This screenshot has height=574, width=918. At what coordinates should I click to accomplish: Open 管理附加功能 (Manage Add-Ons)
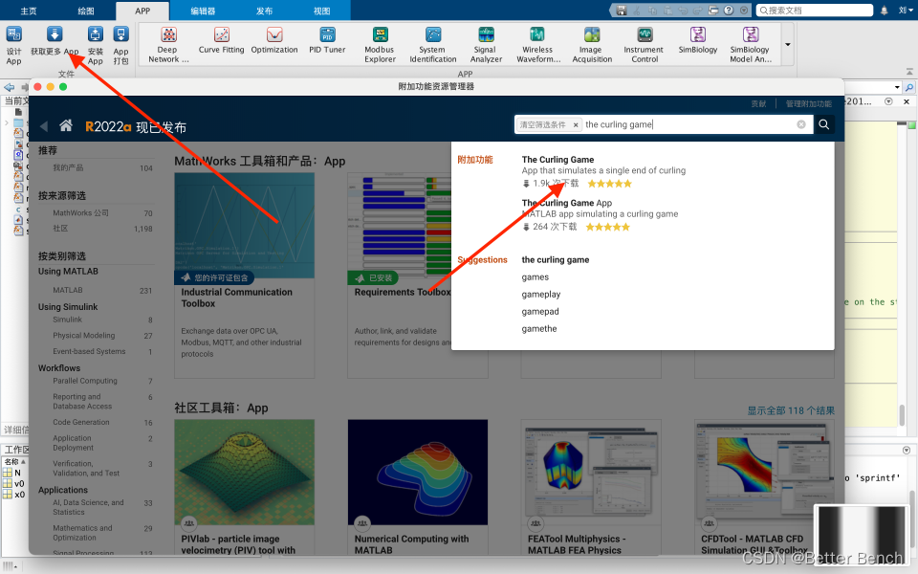click(x=809, y=103)
